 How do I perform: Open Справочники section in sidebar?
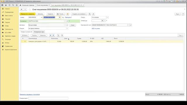click(x=9, y=46)
